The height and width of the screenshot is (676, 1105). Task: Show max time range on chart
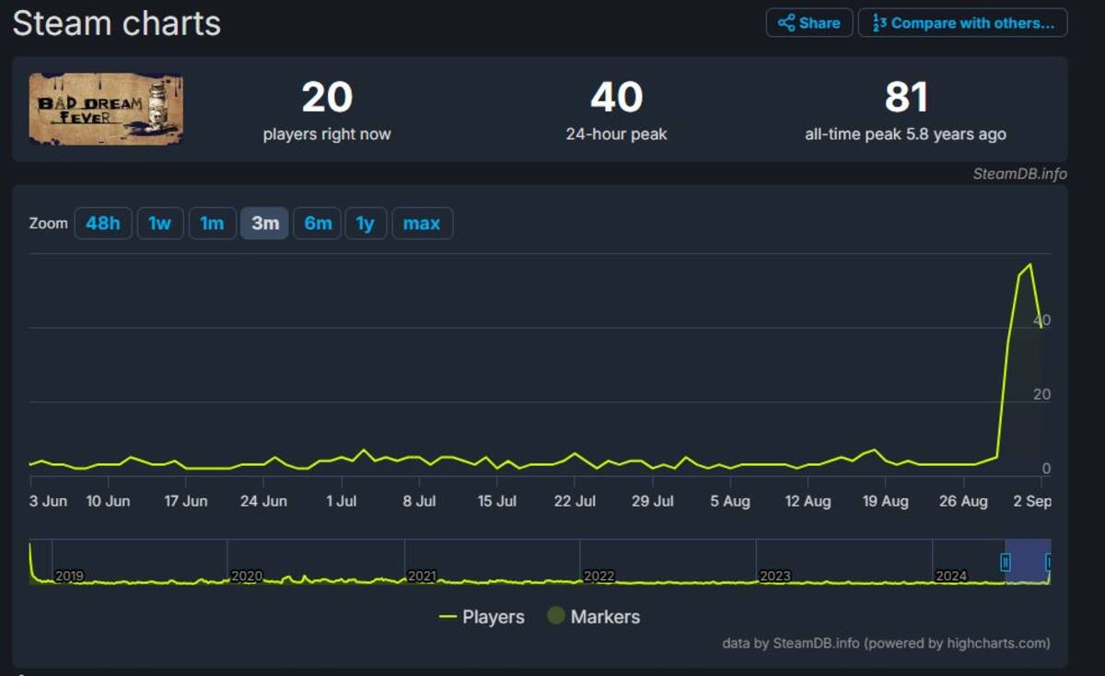[x=422, y=223]
